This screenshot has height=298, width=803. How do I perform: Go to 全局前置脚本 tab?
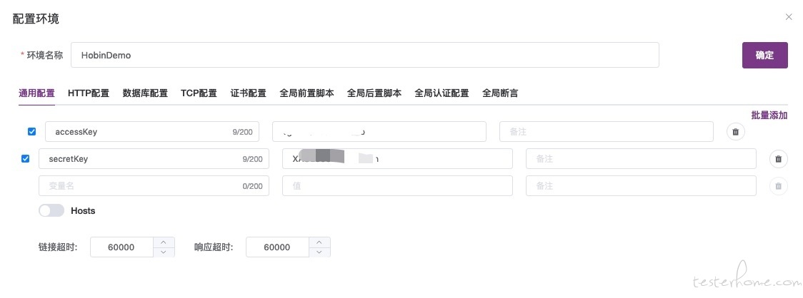coord(306,93)
